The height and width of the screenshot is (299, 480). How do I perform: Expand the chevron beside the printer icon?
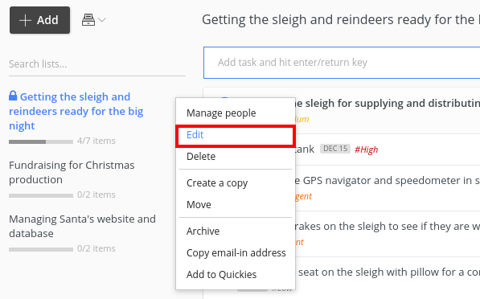tap(102, 20)
